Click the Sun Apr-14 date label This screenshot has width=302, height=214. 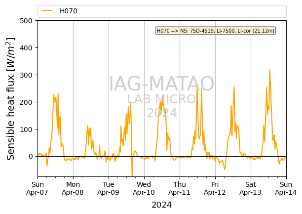(x=286, y=188)
